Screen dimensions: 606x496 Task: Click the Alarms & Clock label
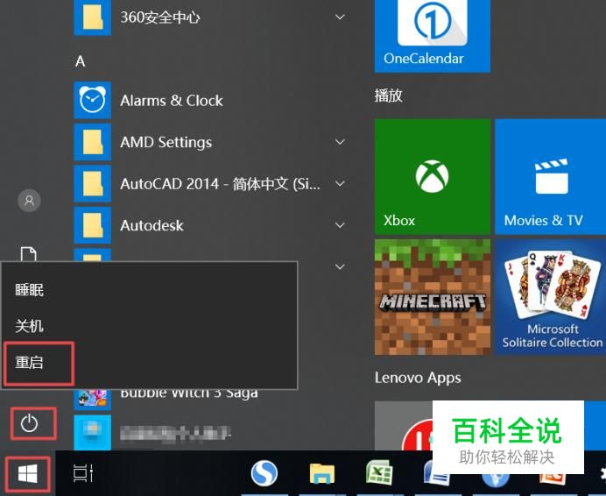[172, 101]
